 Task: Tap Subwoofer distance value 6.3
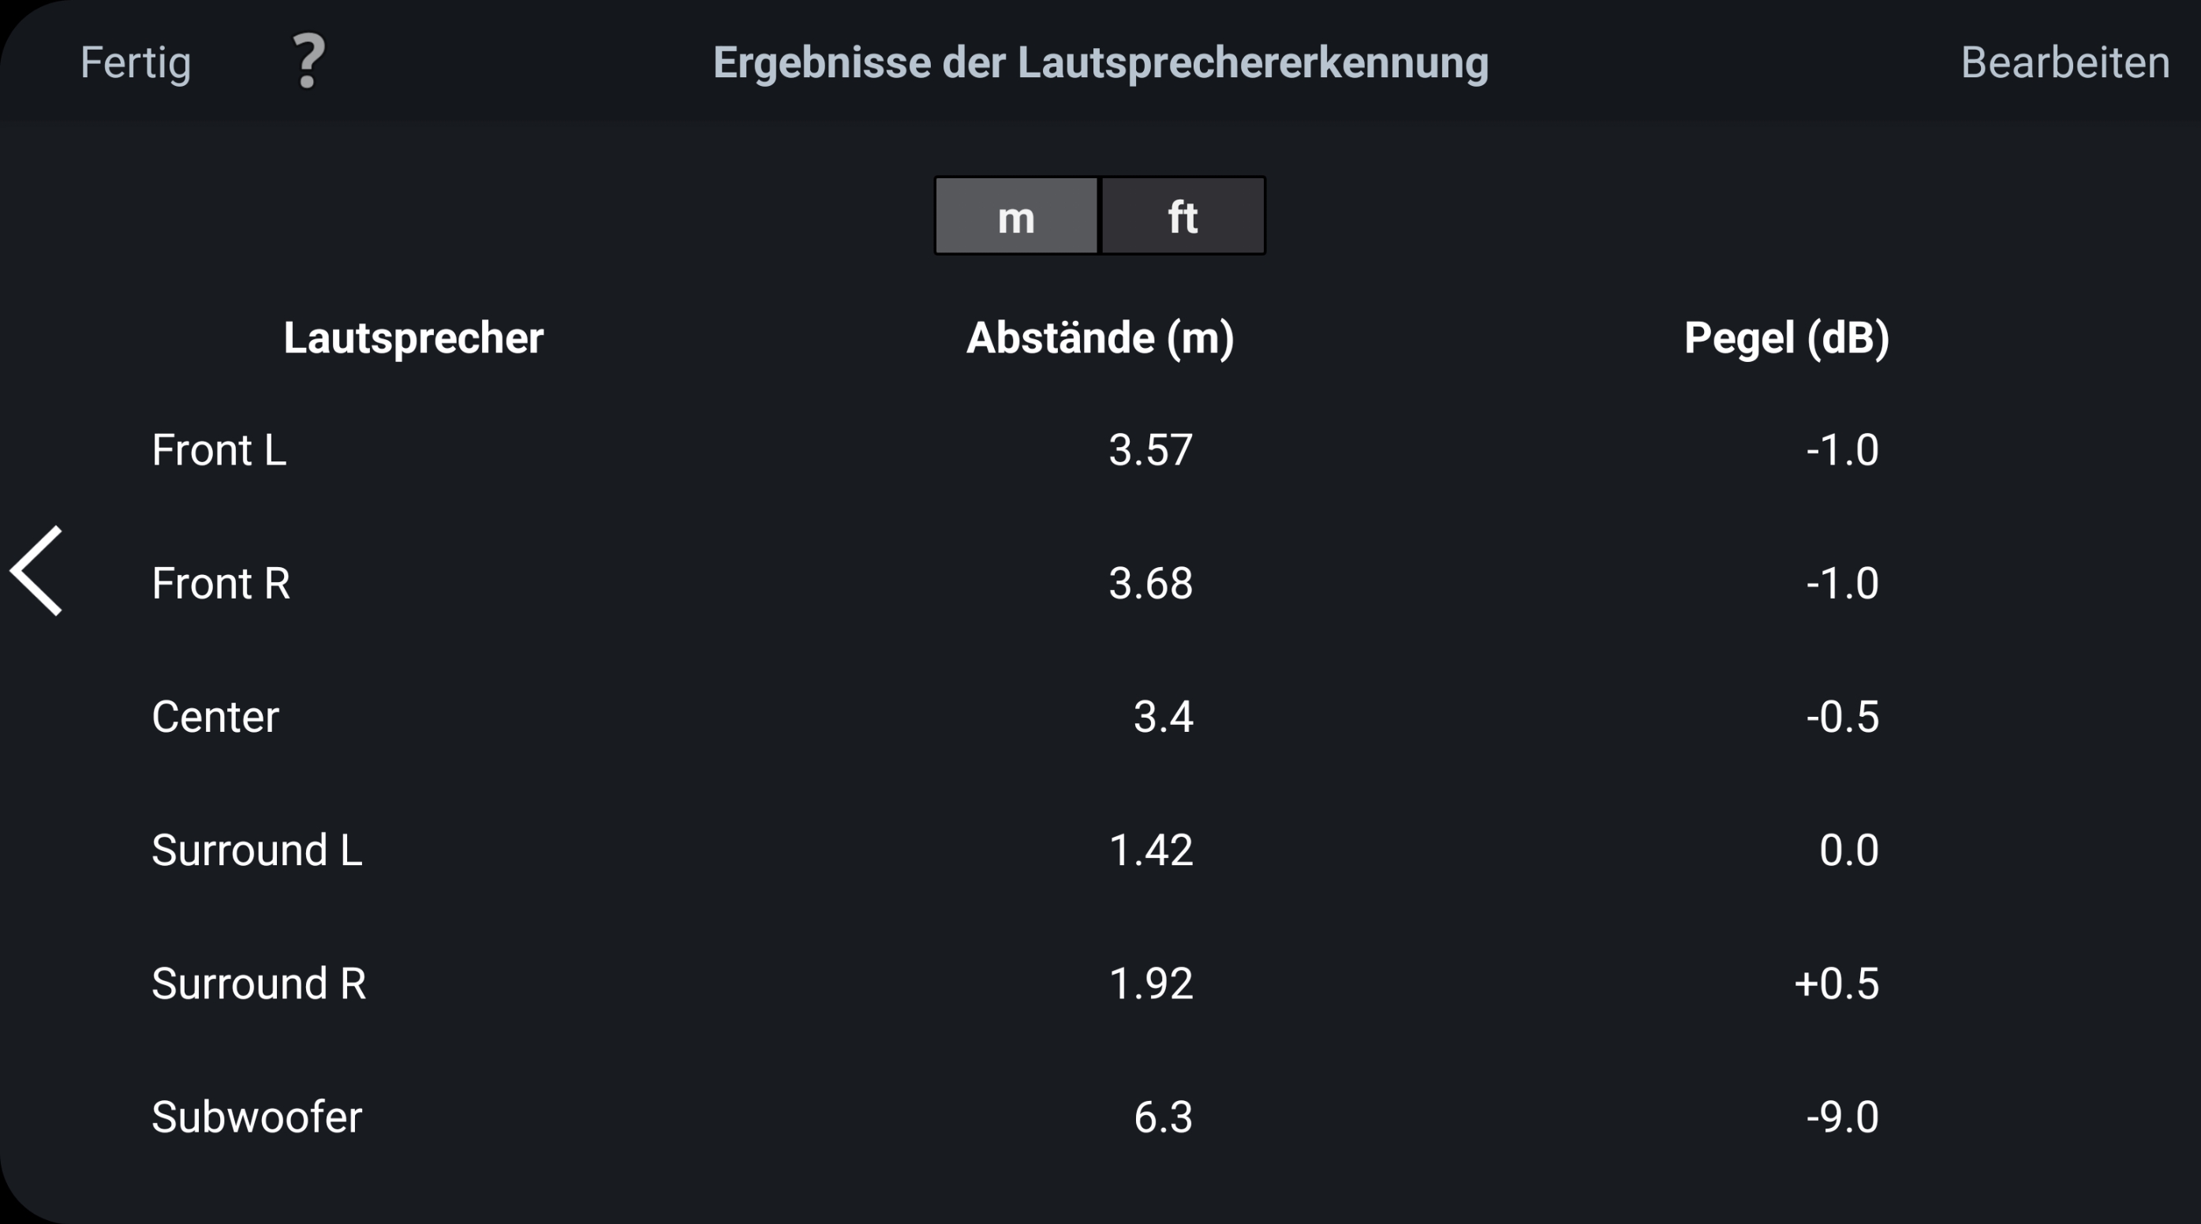click(x=1162, y=1117)
